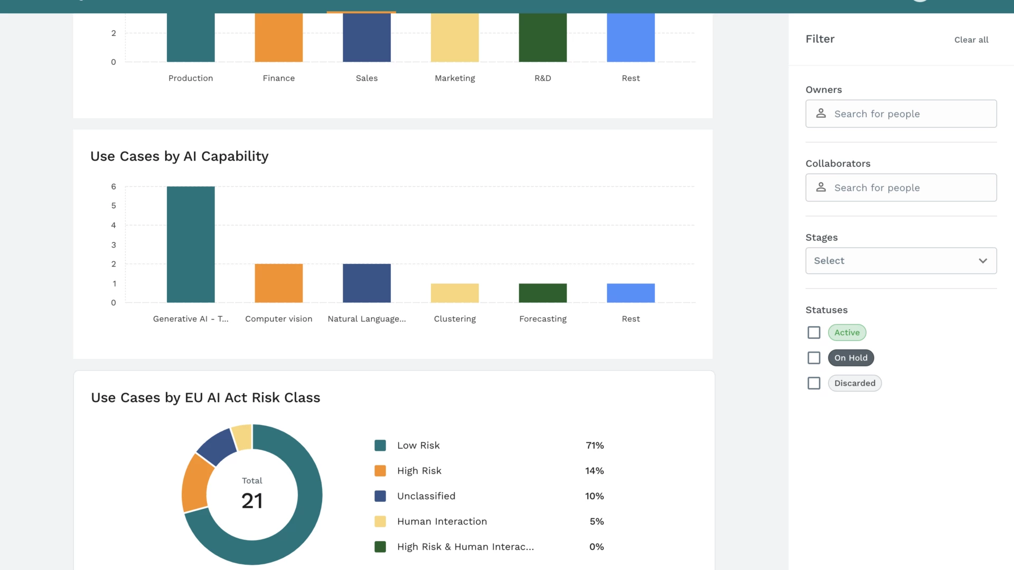This screenshot has width=1014, height=570.
Task: Drag the Stages Select dropdown control
Action: point(900,260)
